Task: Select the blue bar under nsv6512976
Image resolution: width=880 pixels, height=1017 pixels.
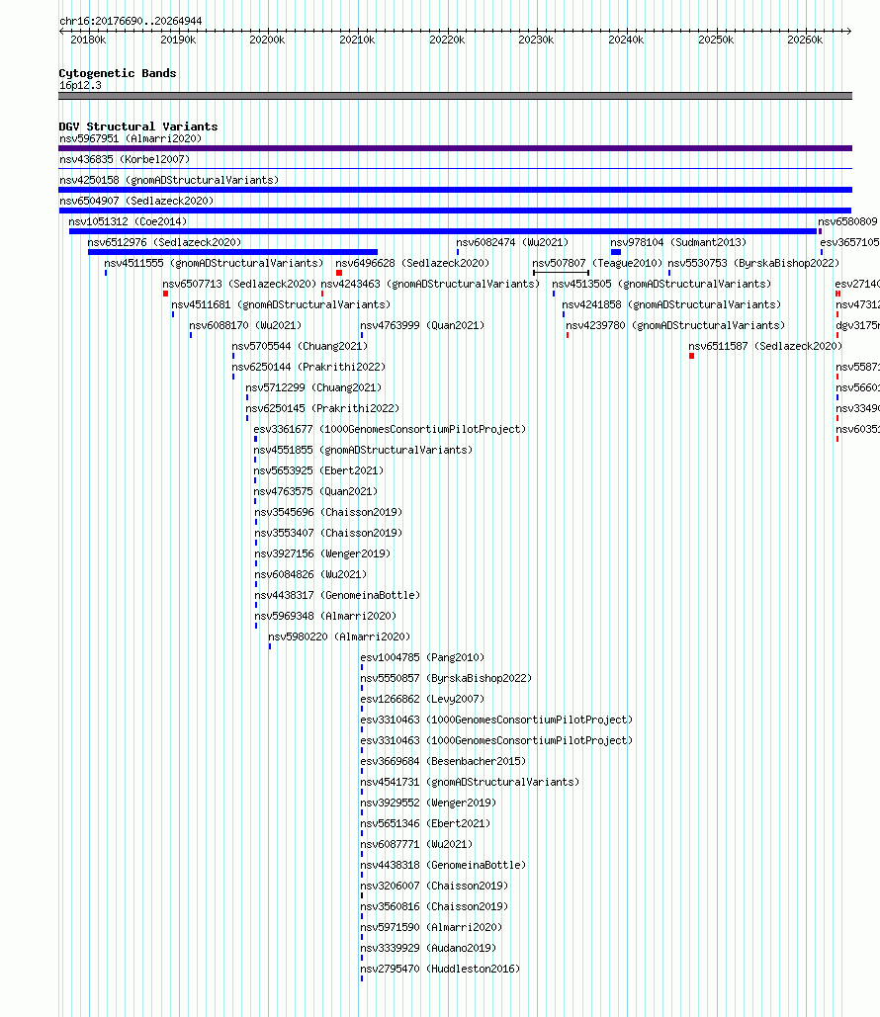Action: pyautogui.click(x=232, y=252)
